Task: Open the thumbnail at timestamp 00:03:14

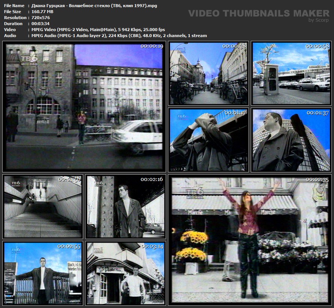Action: [x=126, y=273]
